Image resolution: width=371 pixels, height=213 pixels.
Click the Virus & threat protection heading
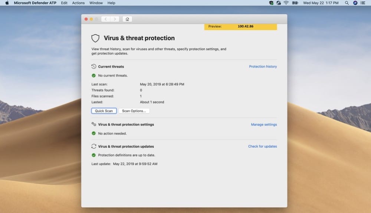(139, 38)
